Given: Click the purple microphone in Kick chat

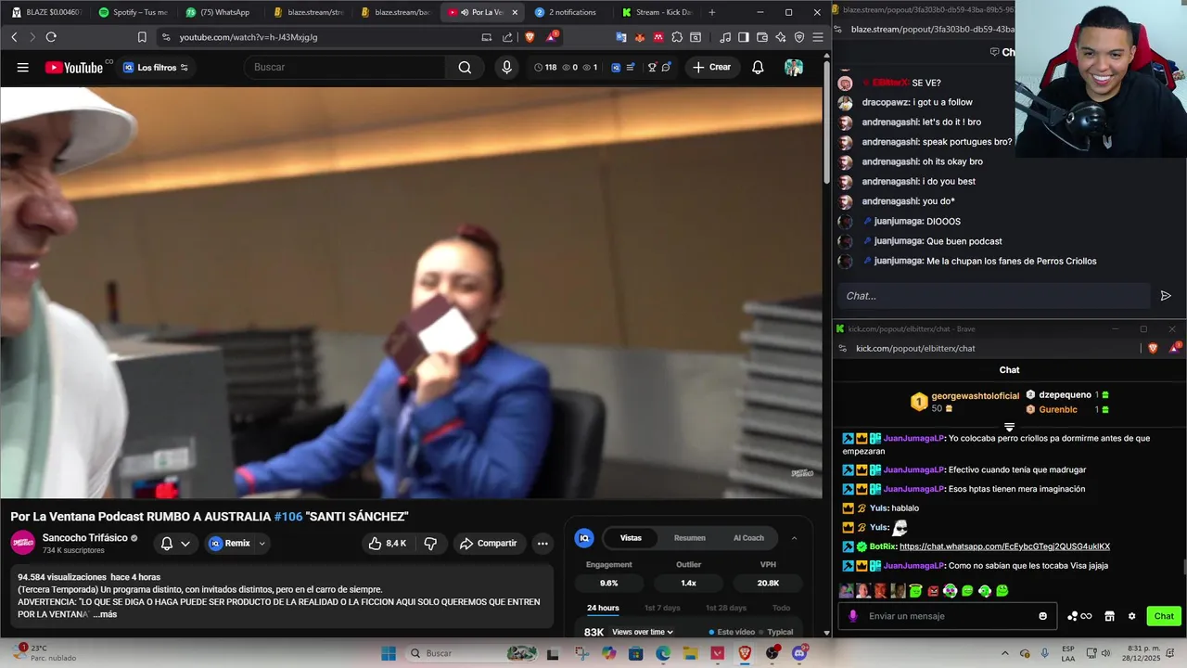Looking at the screenshot, I should click(852, 616).
